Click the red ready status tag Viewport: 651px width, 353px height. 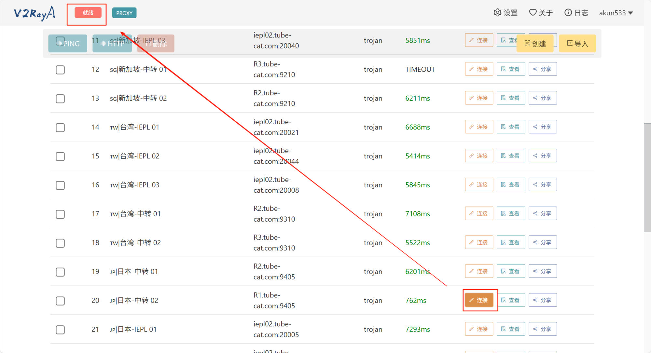click(x=88, y=13)
